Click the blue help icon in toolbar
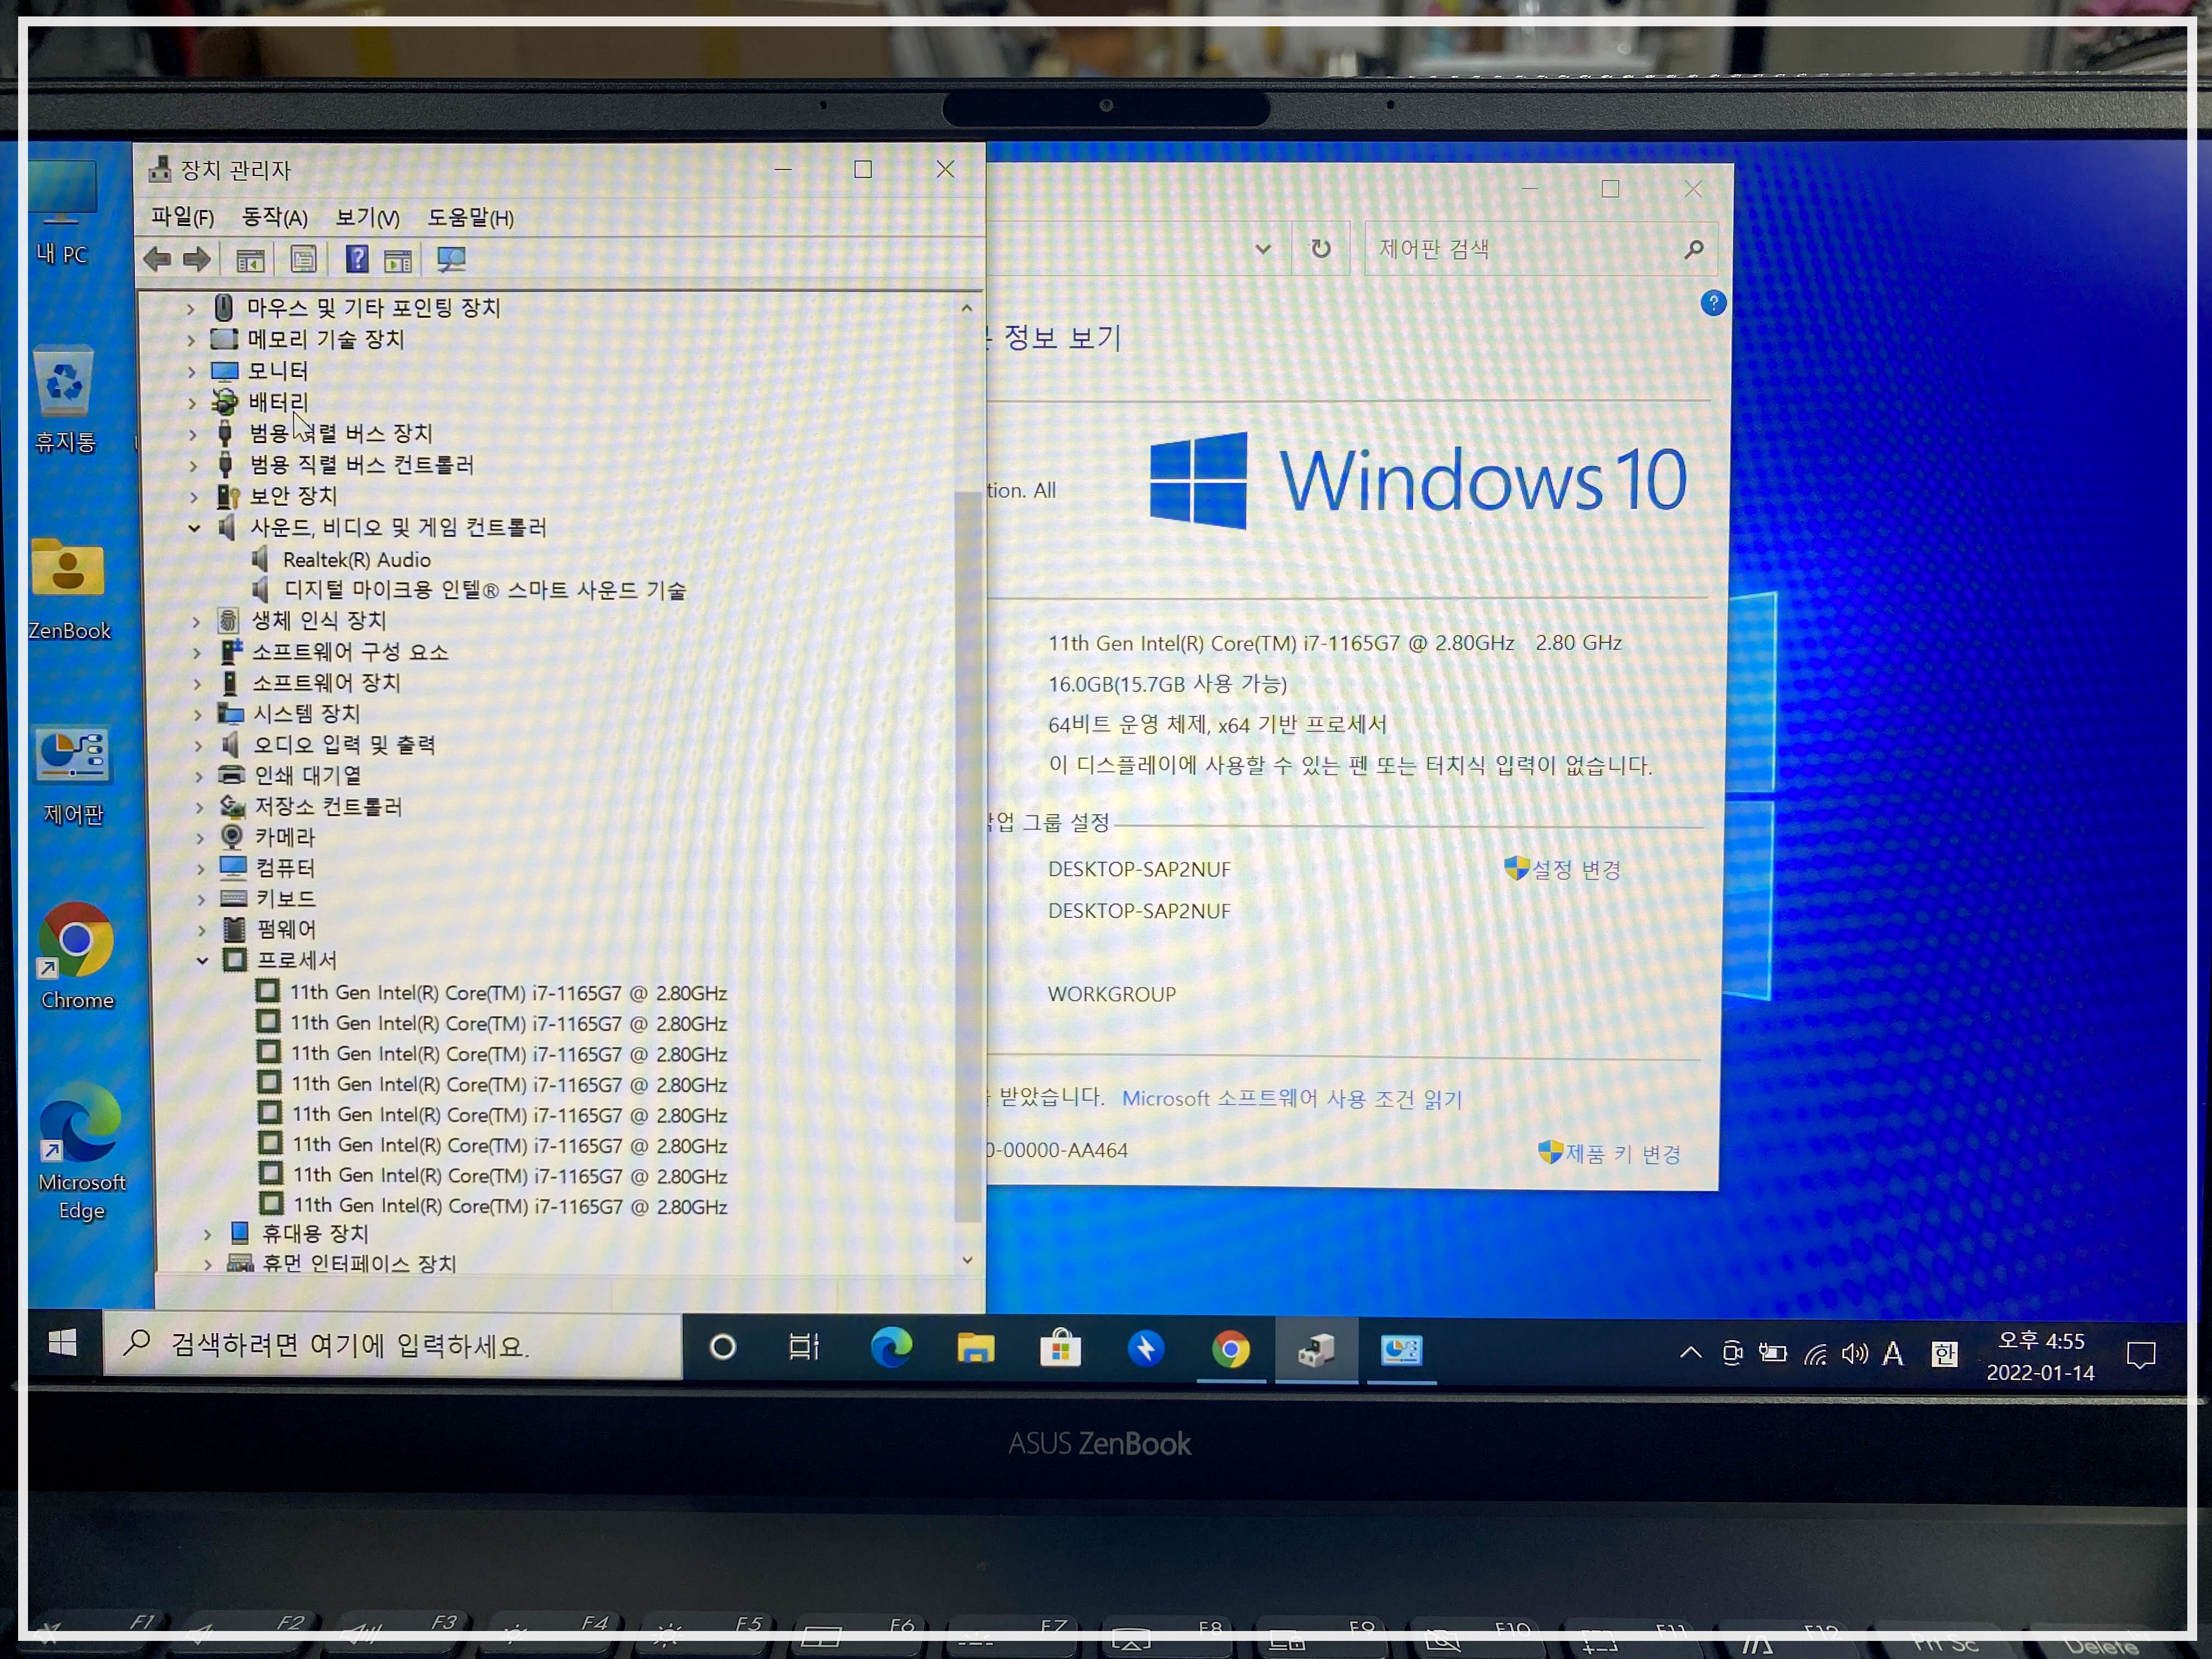Screen dimensions: 2212x1659 pos(356,260)
